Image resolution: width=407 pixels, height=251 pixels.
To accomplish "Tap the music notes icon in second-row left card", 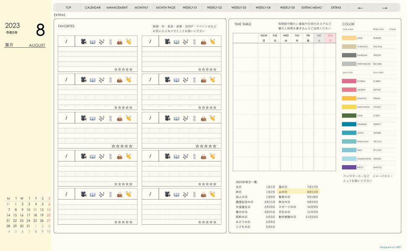I will [x=102, y=79].
